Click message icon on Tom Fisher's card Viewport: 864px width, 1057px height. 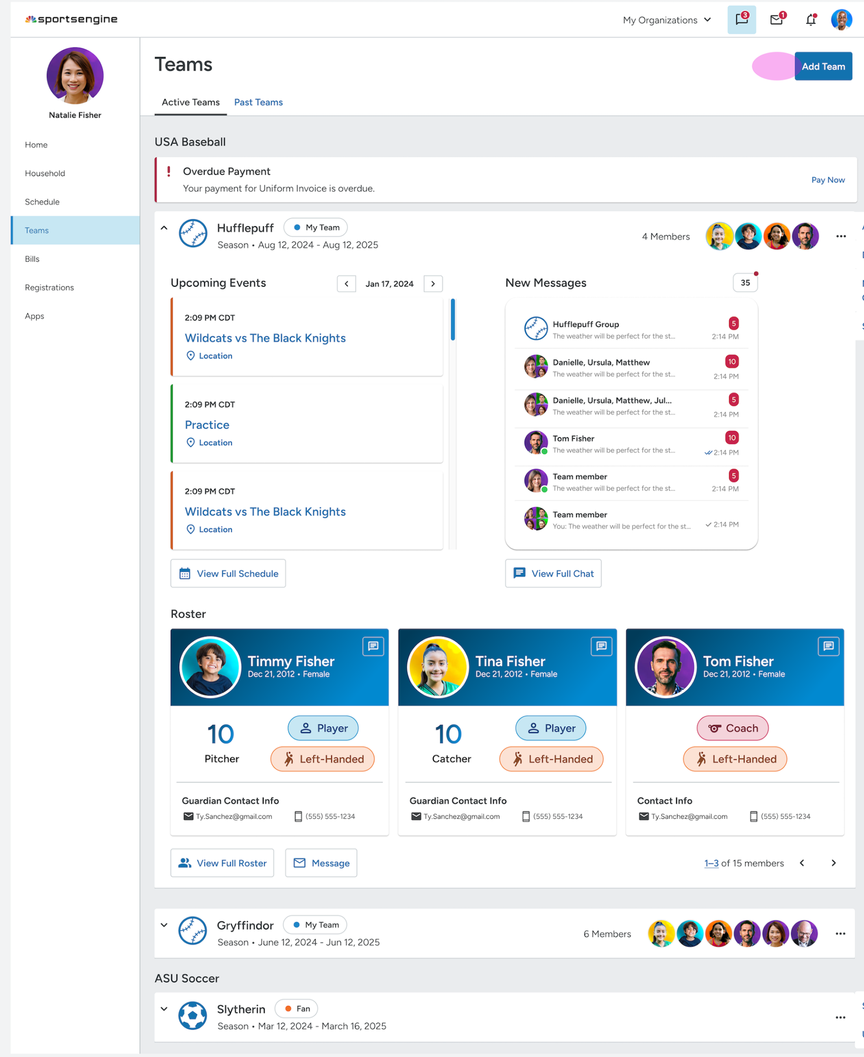828,646
